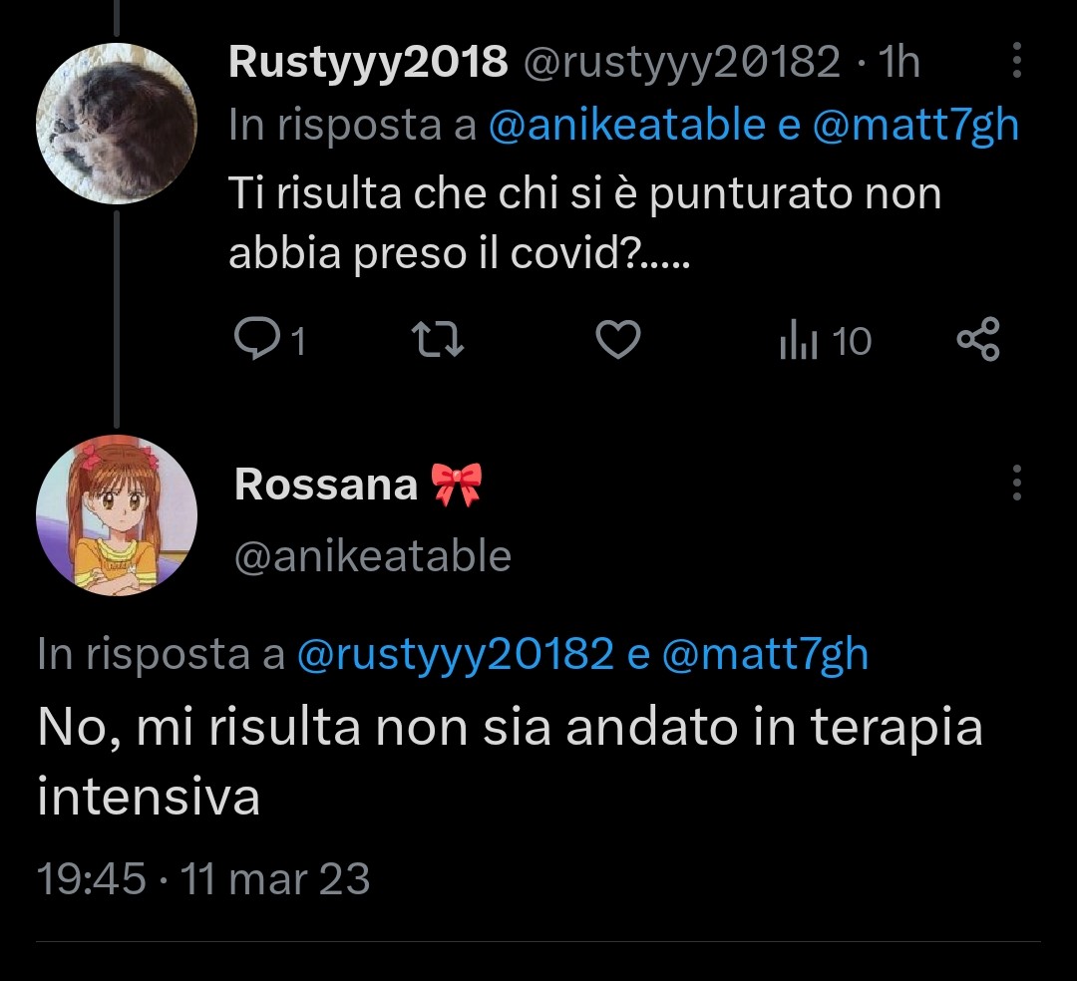
Task: Share Rustyyy2018's tweet
Action: pos(977,342)
